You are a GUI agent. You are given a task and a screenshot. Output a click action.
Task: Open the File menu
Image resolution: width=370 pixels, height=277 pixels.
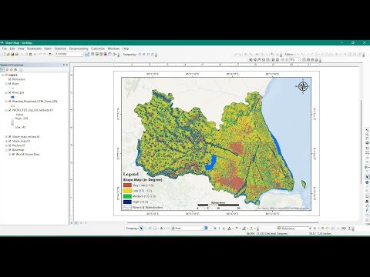[5, 48]
